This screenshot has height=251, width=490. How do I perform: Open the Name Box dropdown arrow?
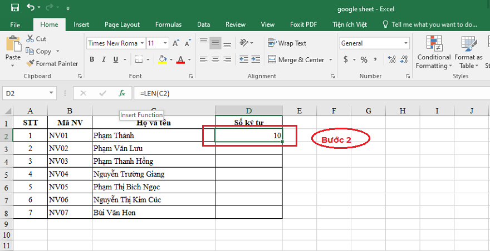(x=51, y=93)
